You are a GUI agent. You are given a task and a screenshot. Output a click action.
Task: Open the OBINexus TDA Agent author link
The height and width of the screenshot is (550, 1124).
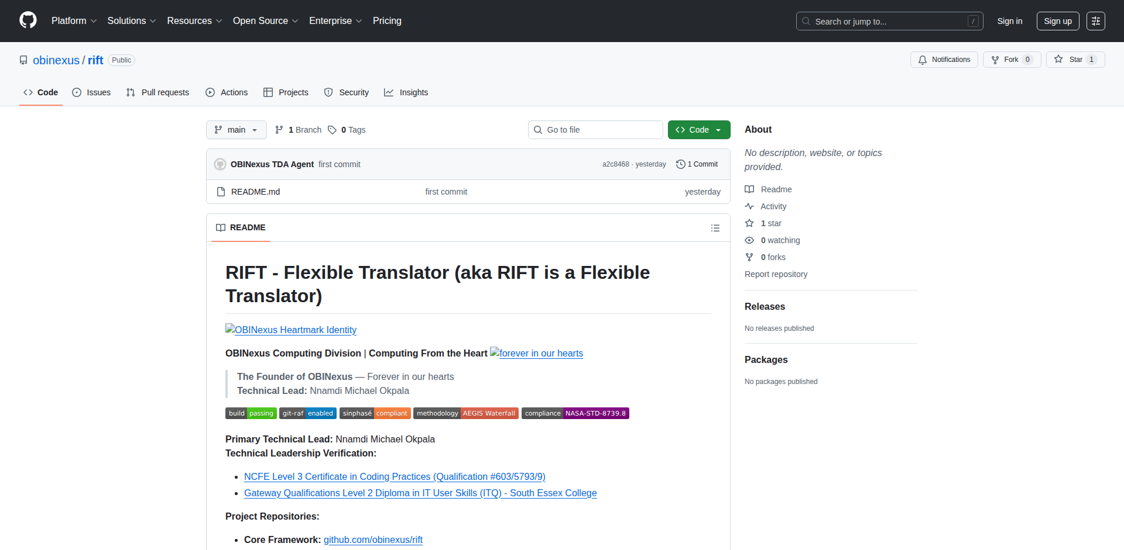272,164
